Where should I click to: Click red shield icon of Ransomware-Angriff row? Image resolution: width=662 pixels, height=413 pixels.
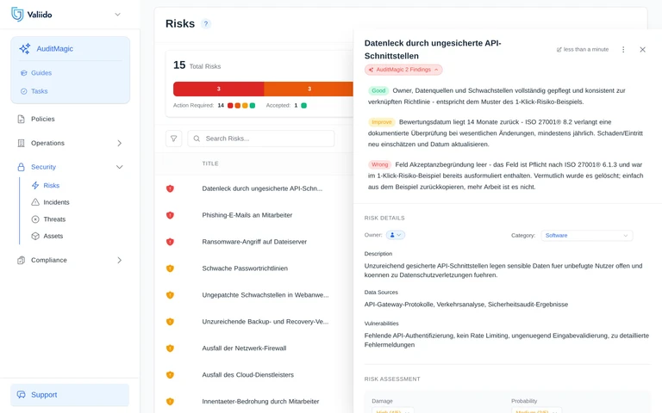[x=170, y=242]
